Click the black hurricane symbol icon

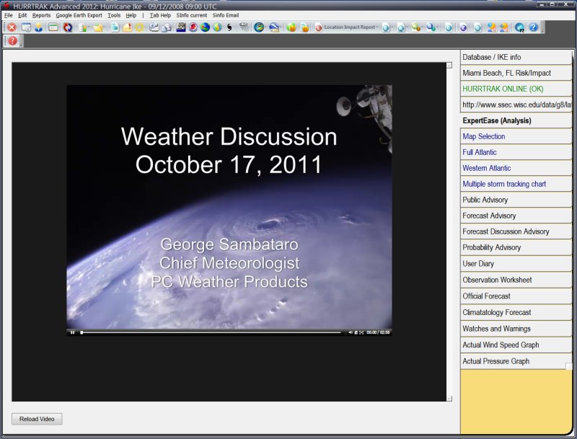tap(229, 27)
